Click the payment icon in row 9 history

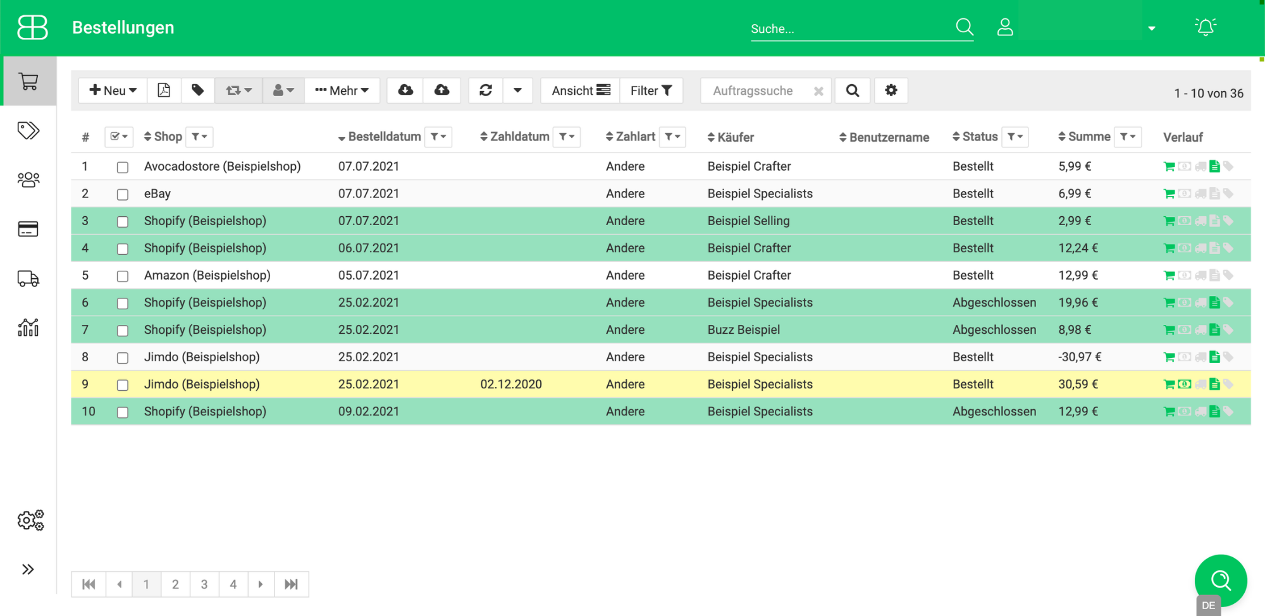coord(1185,384)
